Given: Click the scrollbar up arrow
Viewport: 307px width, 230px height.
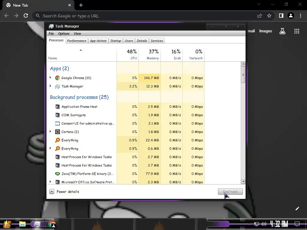Looking at the screenshot, I should (x=243, y=64).
